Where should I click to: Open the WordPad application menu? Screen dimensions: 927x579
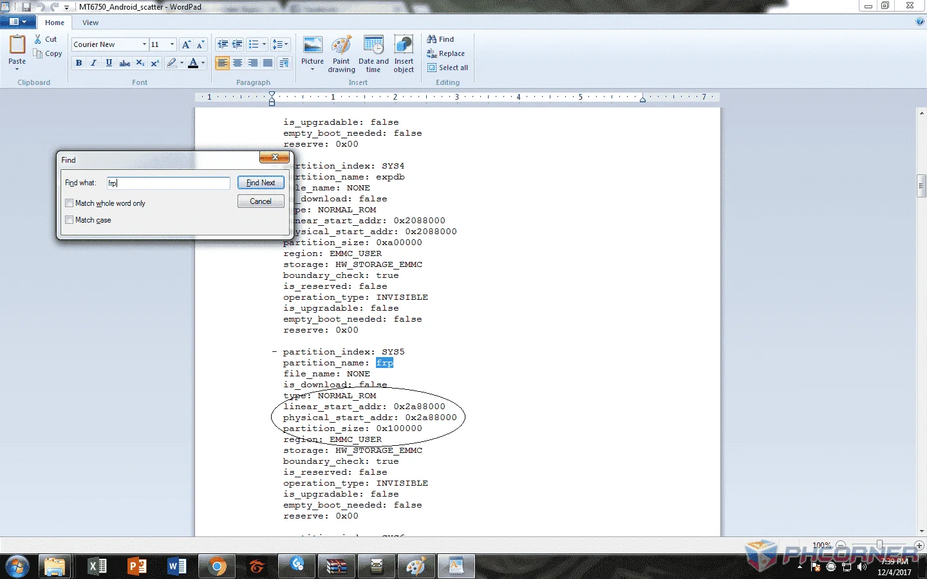[17, 22]
